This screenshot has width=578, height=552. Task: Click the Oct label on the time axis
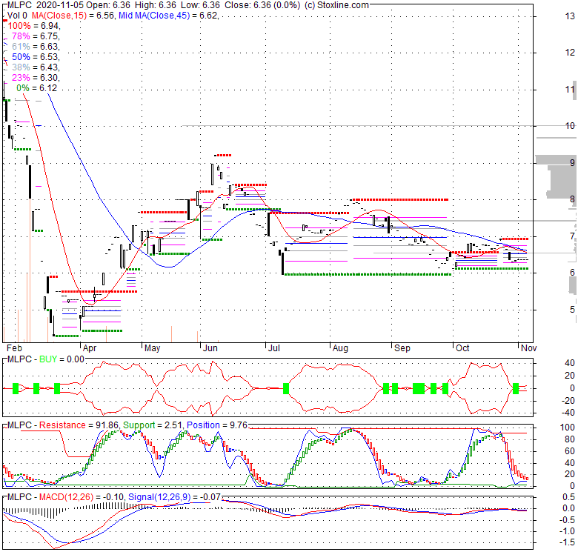pos(462,348)
